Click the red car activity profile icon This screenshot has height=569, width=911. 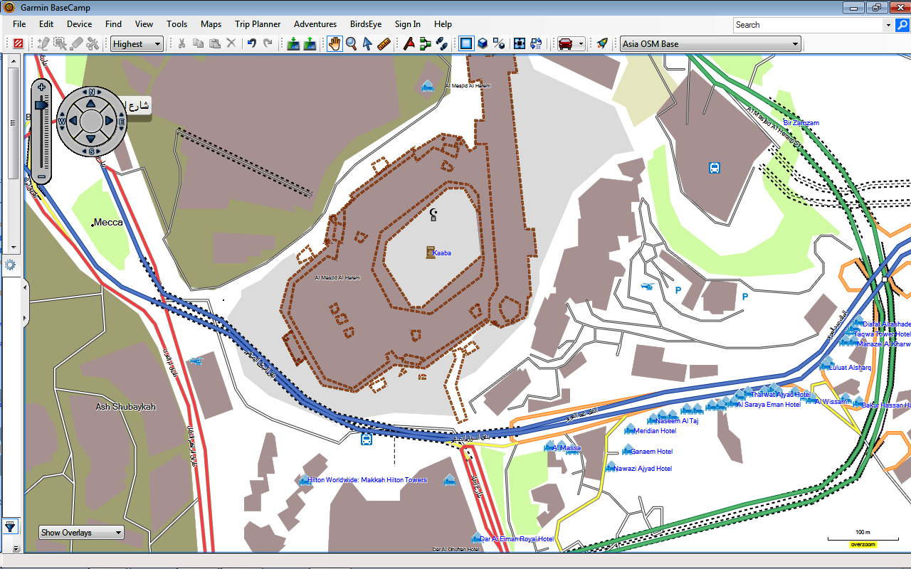tap(566, 43)
